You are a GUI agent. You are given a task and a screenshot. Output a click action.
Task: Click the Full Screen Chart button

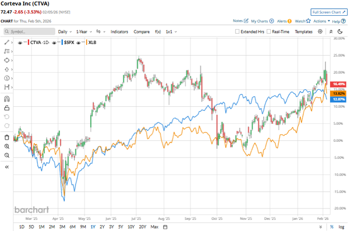(x=328, y=12)
